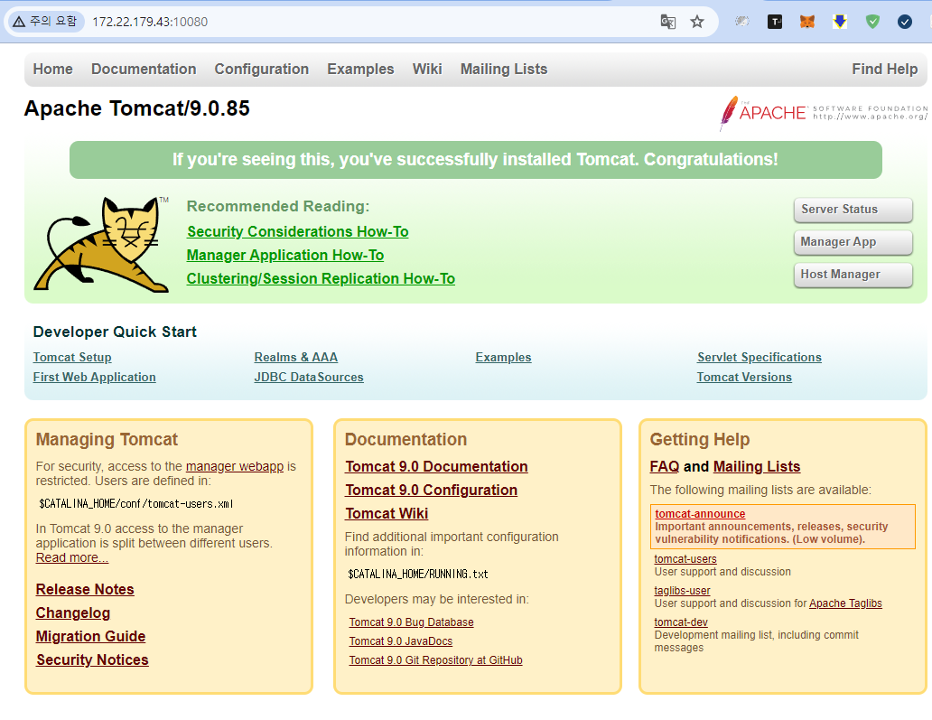Click the yellow download arrow extension icon
This screenshot has width=932, height=720.
(x=840, y=22)
